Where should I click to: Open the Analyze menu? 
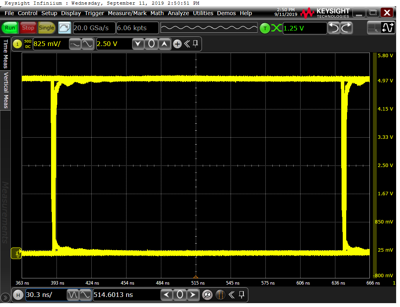(x=178, y=13)
